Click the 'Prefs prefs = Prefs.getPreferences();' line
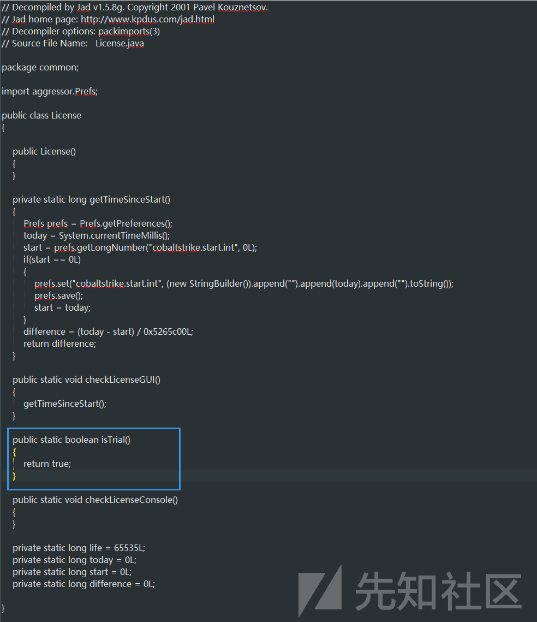Viewport: 537px width, 622px height. 98,224
